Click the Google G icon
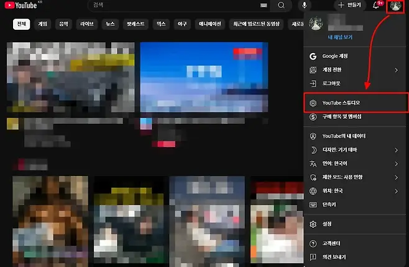Image resolution: width=409 pixels, height=267 pixels. [x=313, y=56]
